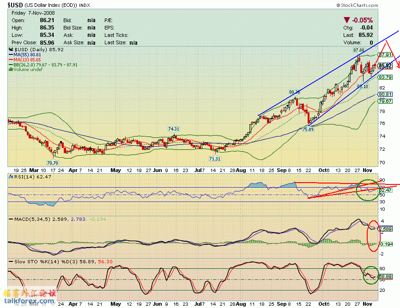Viewport: 400px width, 308px height.
Task: Click the Bid Size label
Action: point(73,28)
